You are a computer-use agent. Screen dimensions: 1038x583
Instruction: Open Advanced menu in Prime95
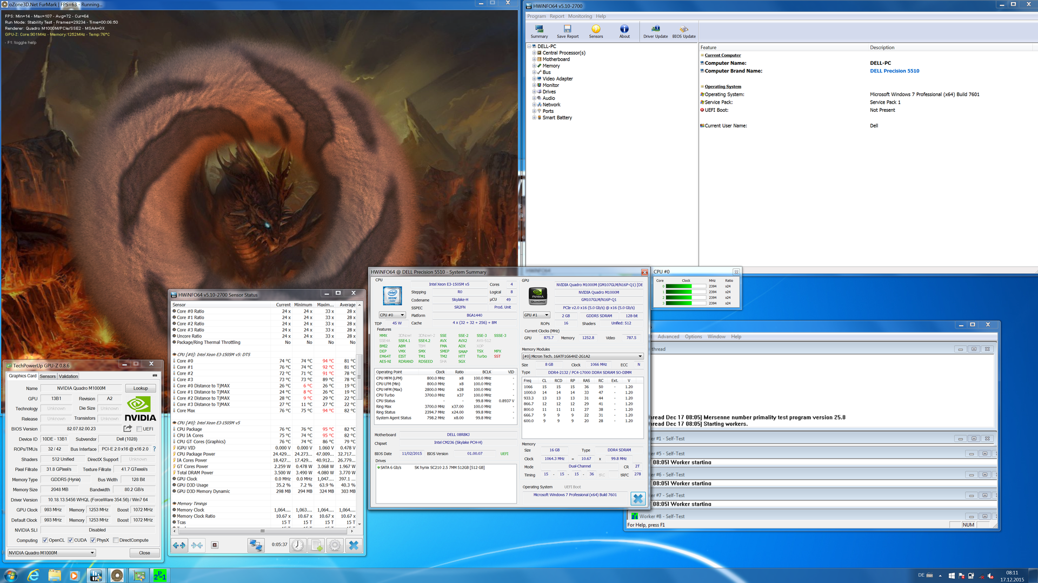[x=668, y=337]
